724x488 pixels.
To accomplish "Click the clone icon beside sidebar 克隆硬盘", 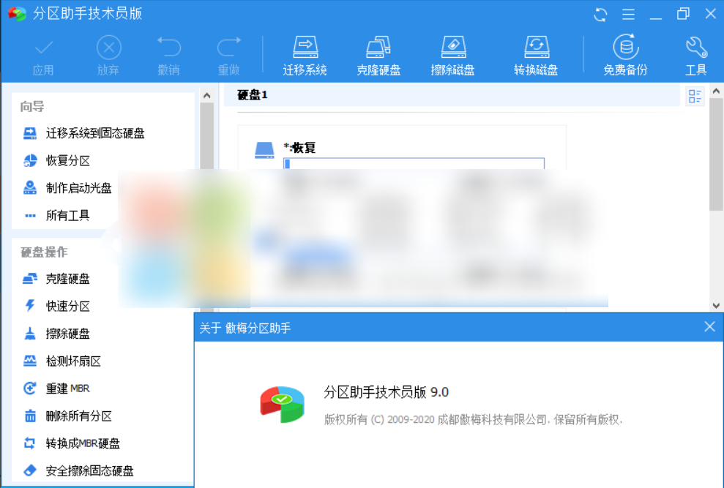I will tap(30, 279).
